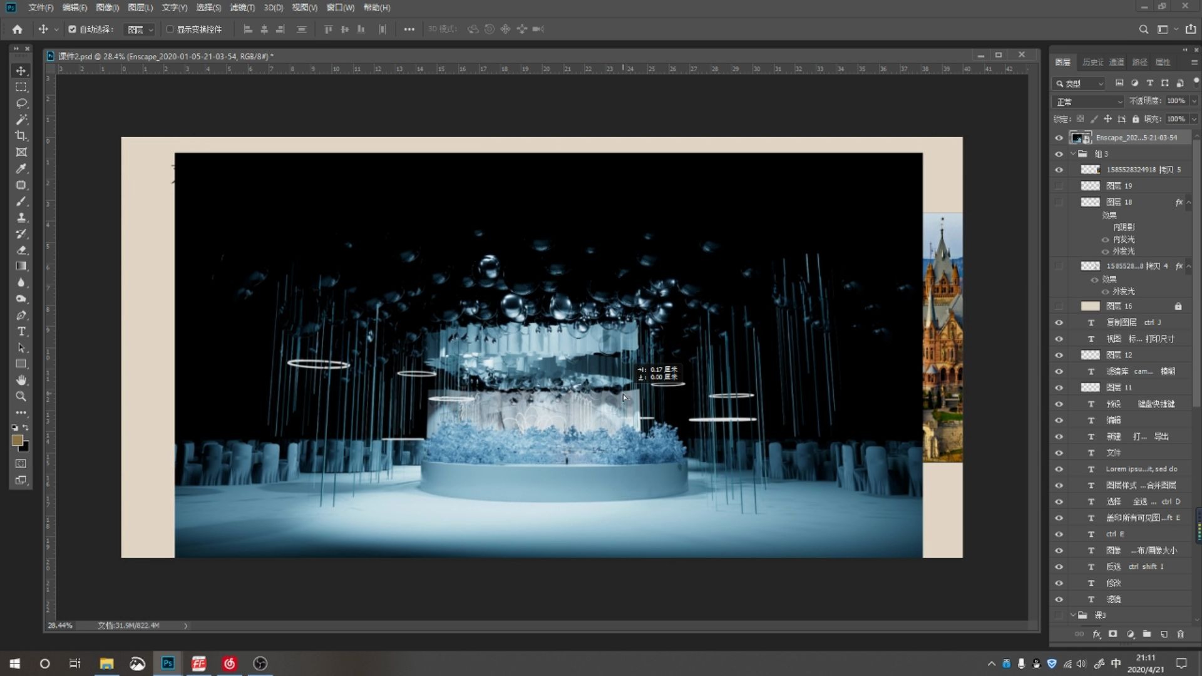The width and height of the screenshot is (1202, 676).
Task: Select the Horizontal Type tool
Action: [21, 331]
